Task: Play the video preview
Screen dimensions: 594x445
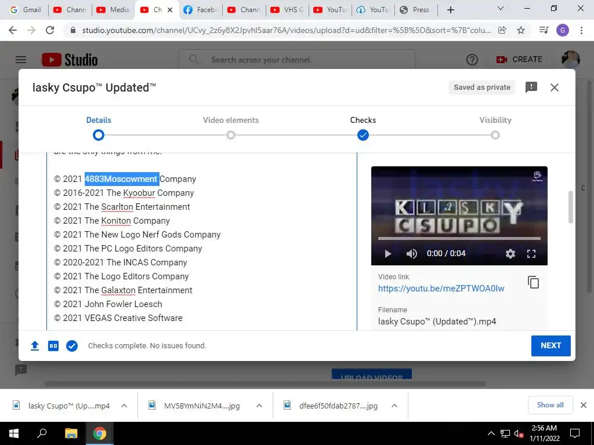Action: tap(387, 254)
